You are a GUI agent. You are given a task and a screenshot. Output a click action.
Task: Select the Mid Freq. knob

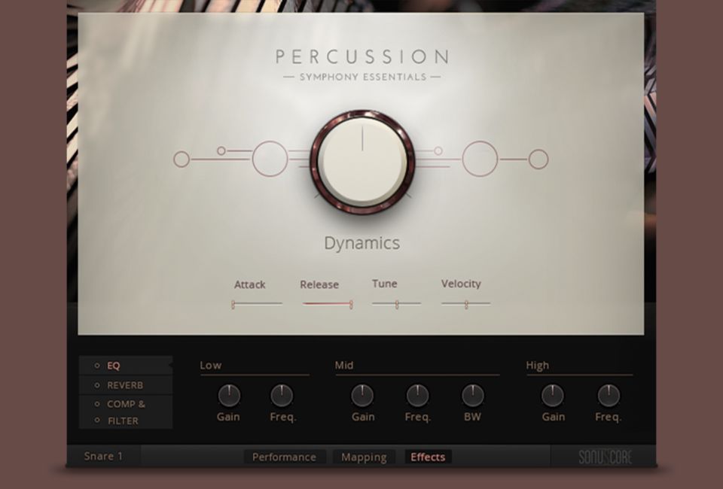pos(417,395)
